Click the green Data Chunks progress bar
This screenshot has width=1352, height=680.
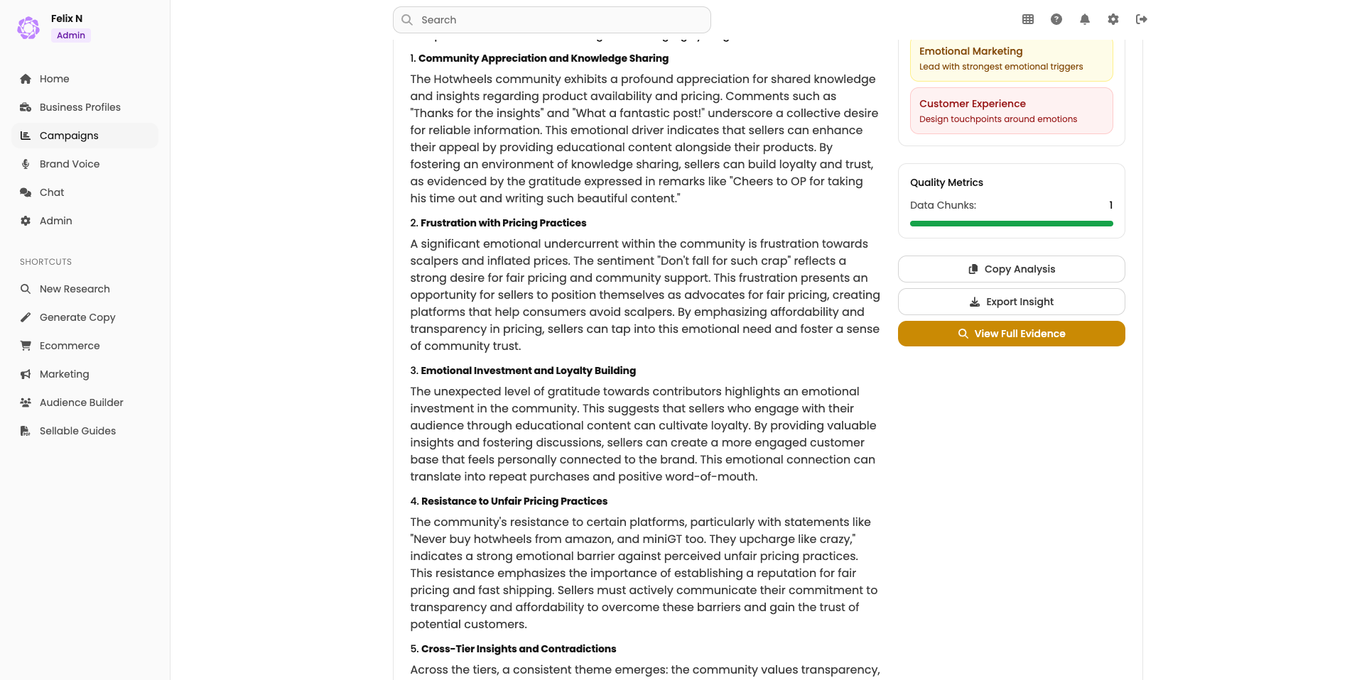(1011, 223)
